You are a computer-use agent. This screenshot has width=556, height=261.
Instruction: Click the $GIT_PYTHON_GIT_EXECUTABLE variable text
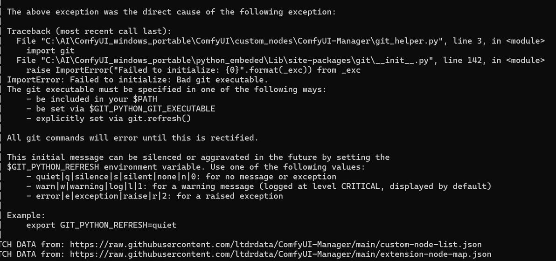pos(152,109)
